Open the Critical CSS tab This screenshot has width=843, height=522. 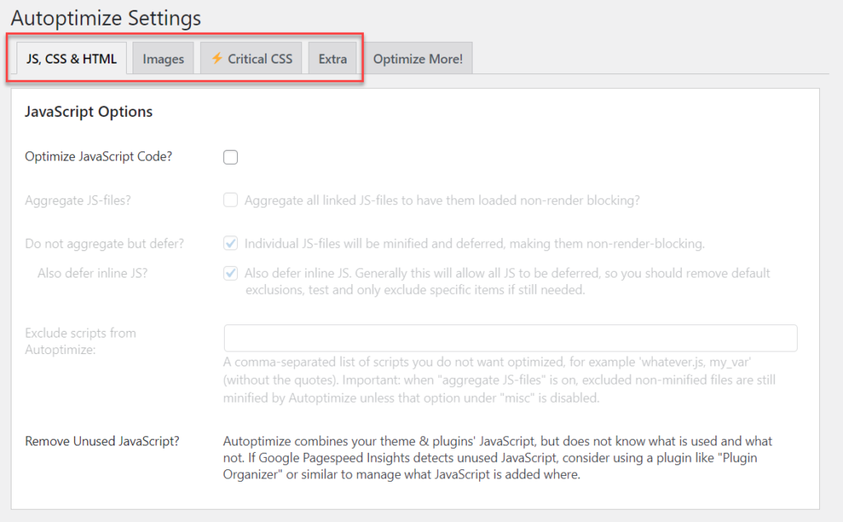[251, 58]
